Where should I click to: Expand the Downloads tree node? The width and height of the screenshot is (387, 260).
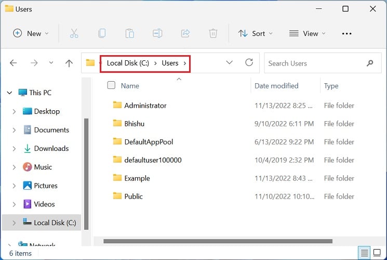click(14, 149)
